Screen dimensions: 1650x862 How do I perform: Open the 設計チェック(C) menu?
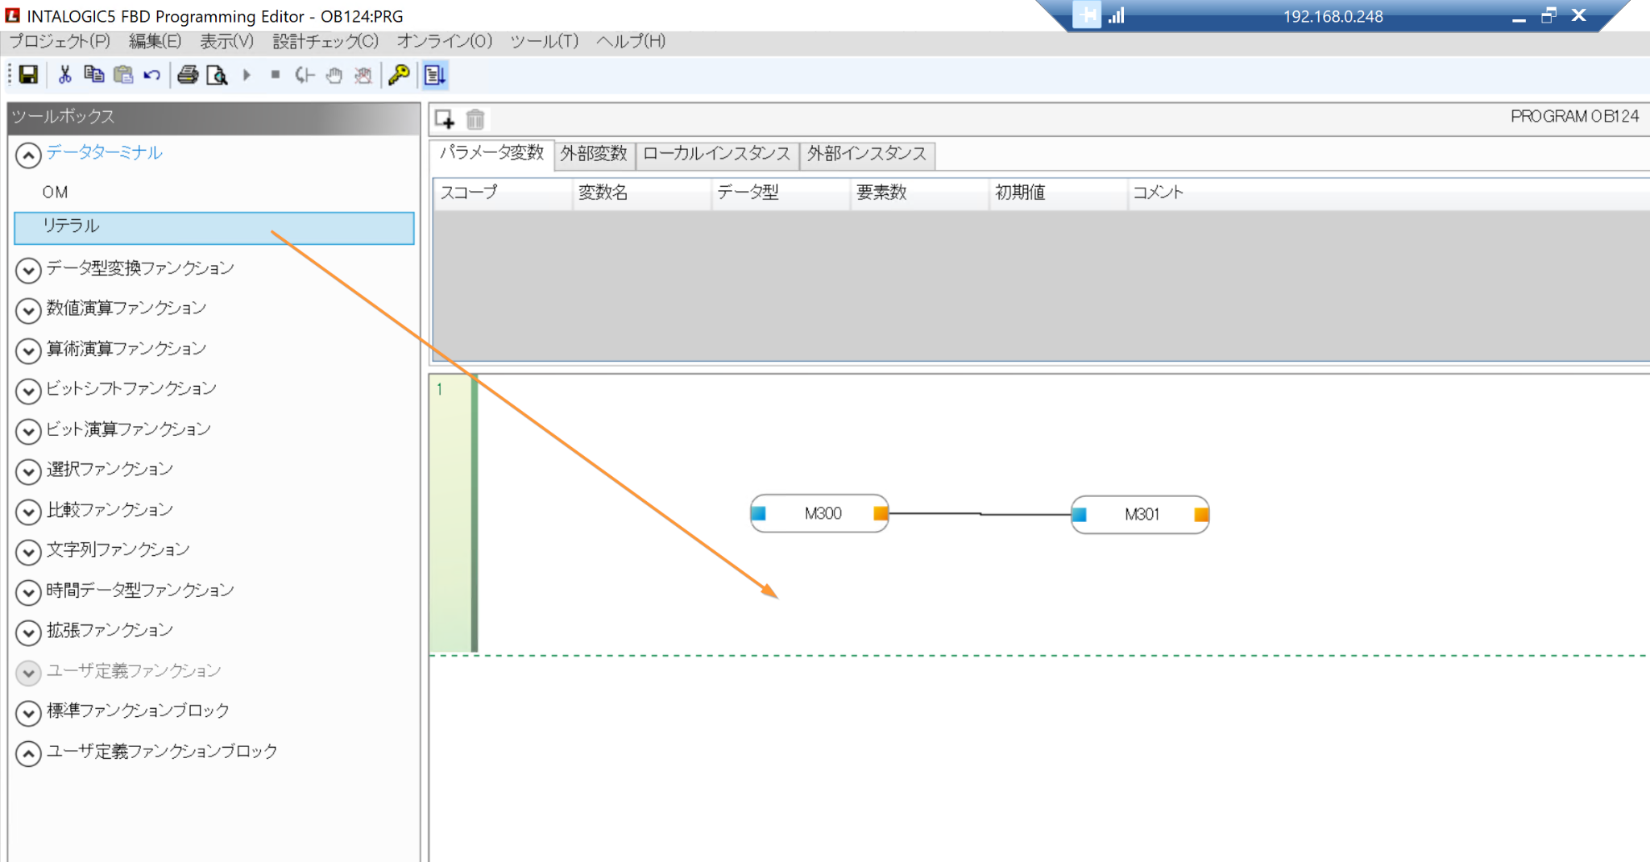pyautogui.click(x=325, y=41)
